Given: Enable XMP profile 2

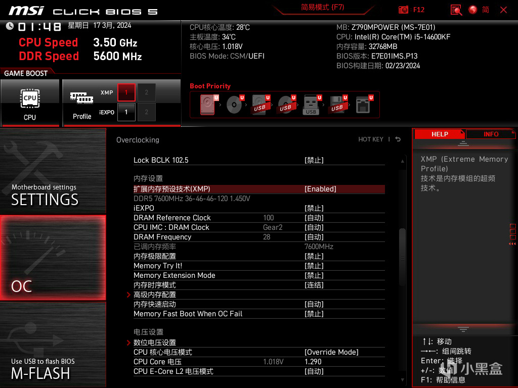Looking at the screenshot, I should [x=146, y=92].
